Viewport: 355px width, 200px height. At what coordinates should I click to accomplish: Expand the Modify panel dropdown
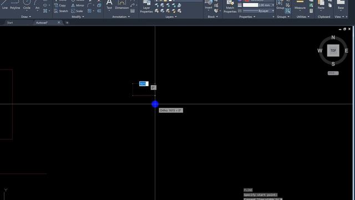pos(78,17)
